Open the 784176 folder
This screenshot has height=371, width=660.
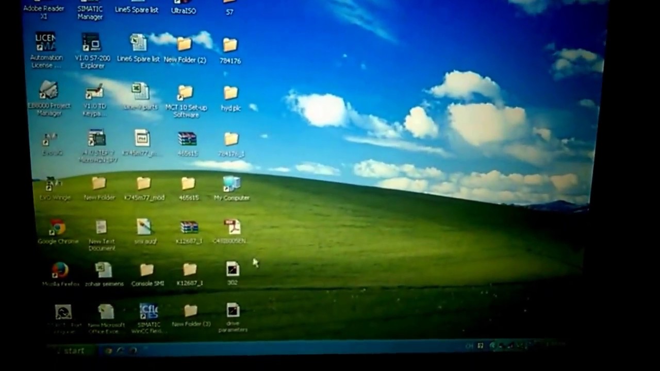(x=230, y=51)
